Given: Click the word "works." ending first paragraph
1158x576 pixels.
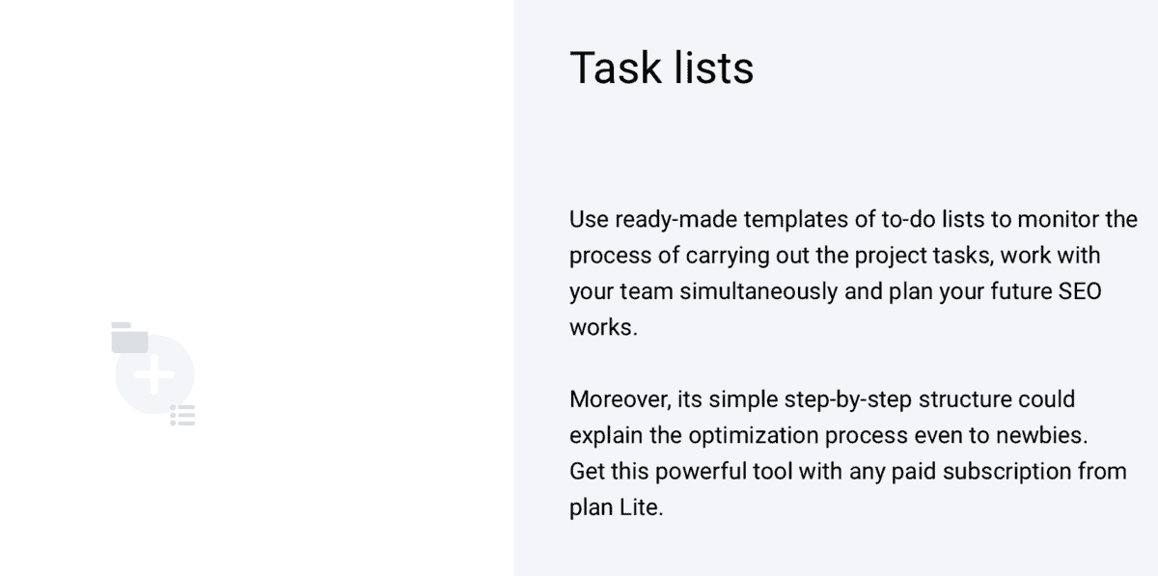Looking at the screenshot, I should pos(603,327).
